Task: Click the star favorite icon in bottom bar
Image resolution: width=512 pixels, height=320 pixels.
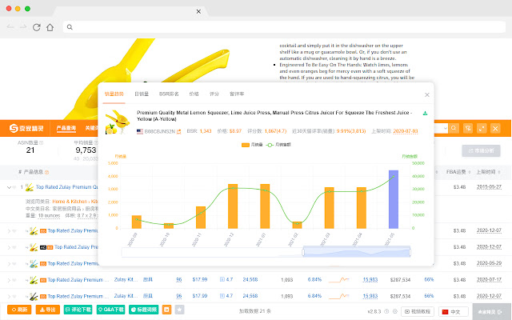Action: (x=179, y=310)
